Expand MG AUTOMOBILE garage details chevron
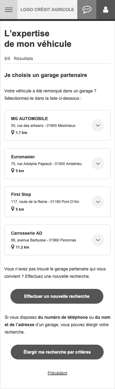The height and width of the screenshot is (389, 115). pos(98,125)
